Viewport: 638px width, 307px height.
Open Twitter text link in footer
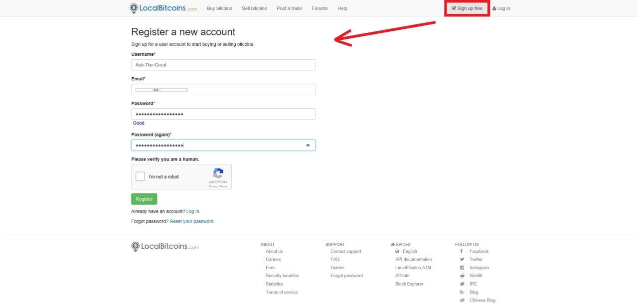pyautogui.click(x=476, y=259)
